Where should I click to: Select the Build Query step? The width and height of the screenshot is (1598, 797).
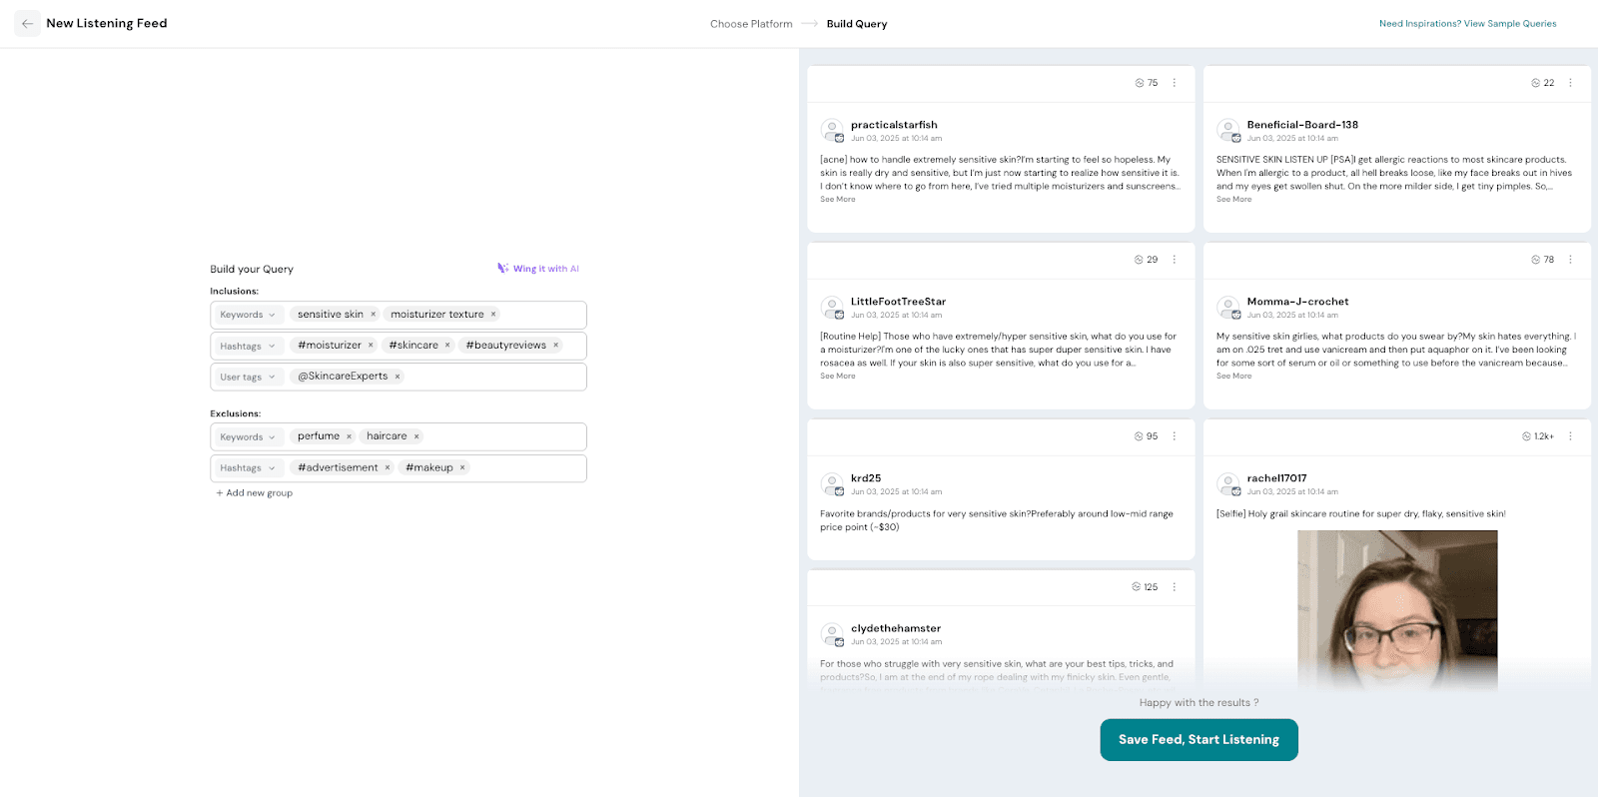coord(856,24)
